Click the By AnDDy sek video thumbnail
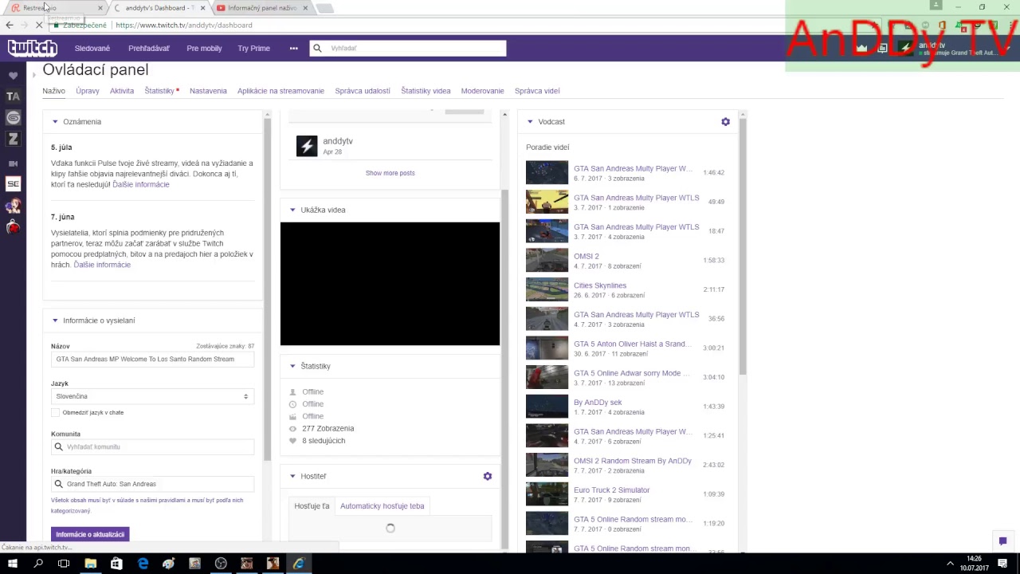The width and height of the screenshot is (1020, 574). 547,407
